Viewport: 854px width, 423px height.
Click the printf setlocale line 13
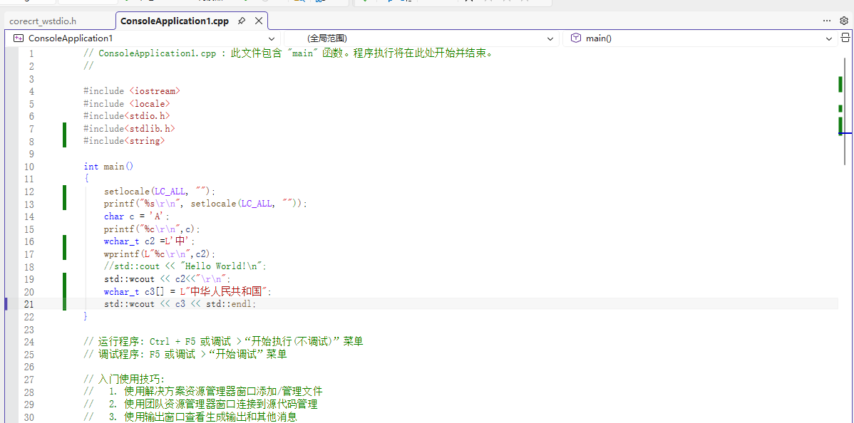coord(206,204)
